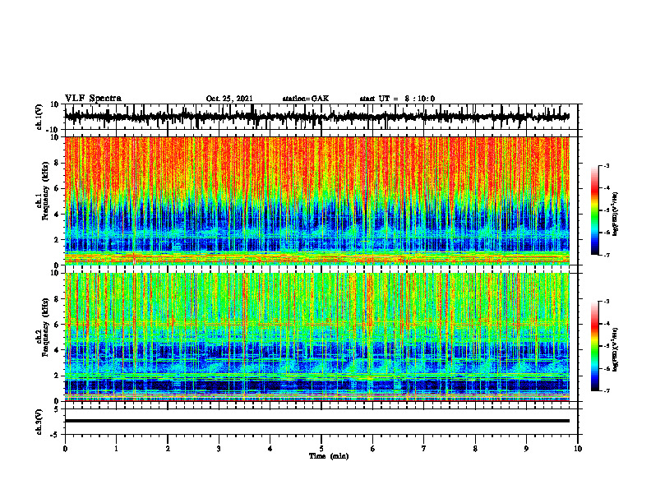Click the "-10" tick on ch.1(V) axis
This screenshot has width=651, height=503.
click(x=53, y=130)
